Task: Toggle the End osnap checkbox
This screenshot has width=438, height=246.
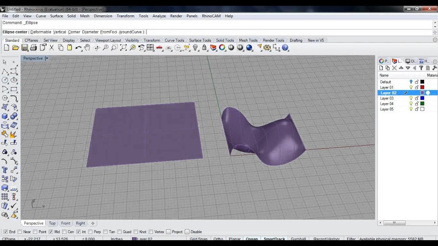Action: coord(5,232)
